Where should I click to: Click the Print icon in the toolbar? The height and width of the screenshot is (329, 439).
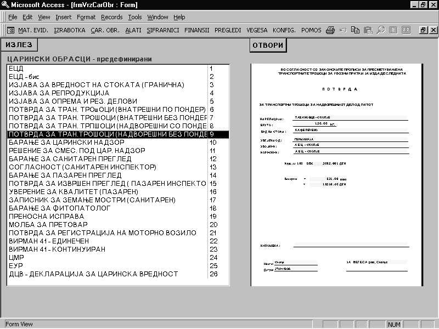coord(330,30)
